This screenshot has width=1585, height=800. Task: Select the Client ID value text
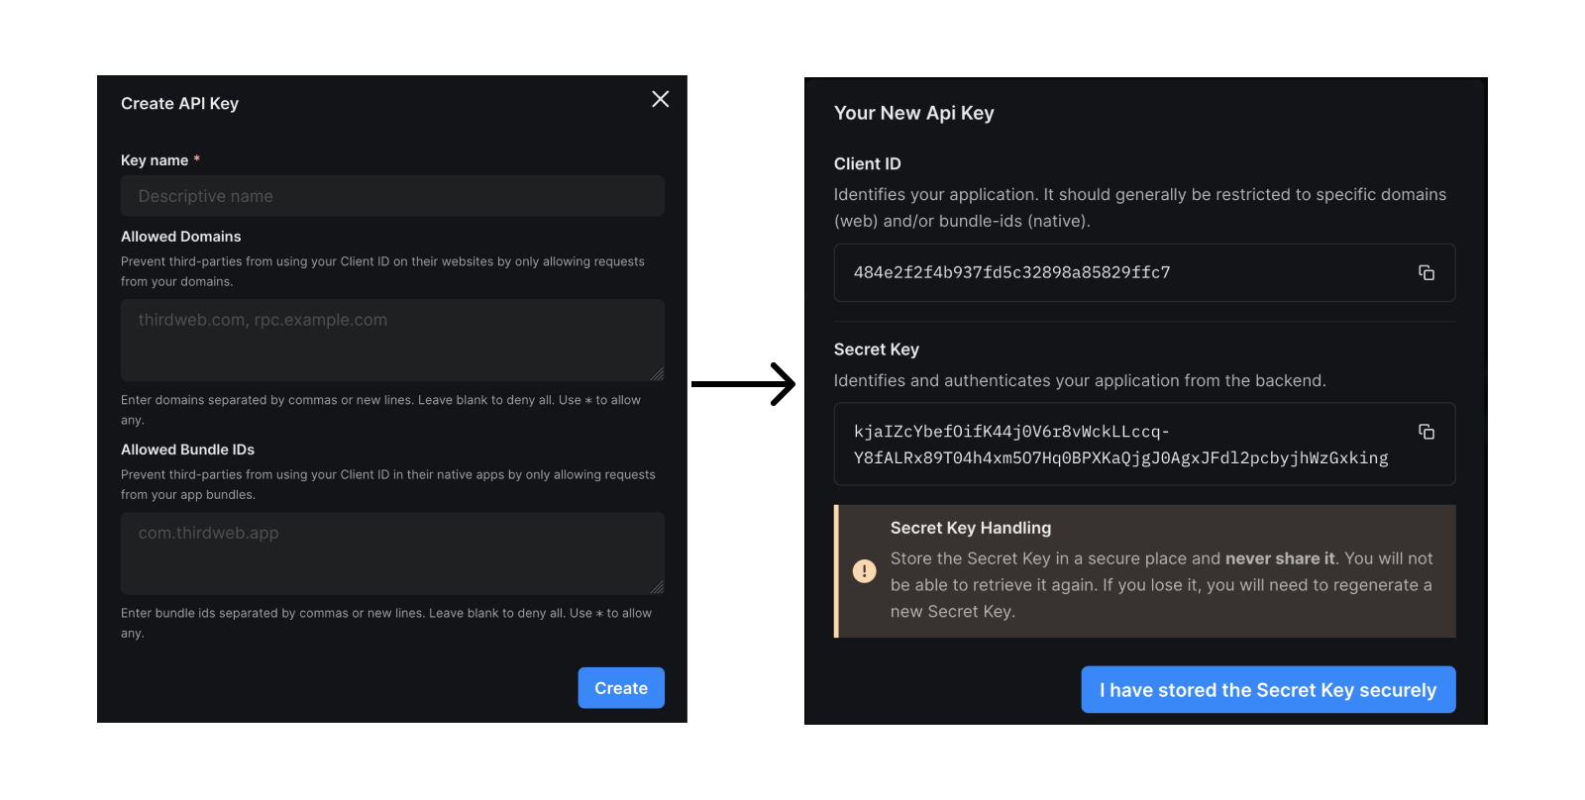(1010, 272)
